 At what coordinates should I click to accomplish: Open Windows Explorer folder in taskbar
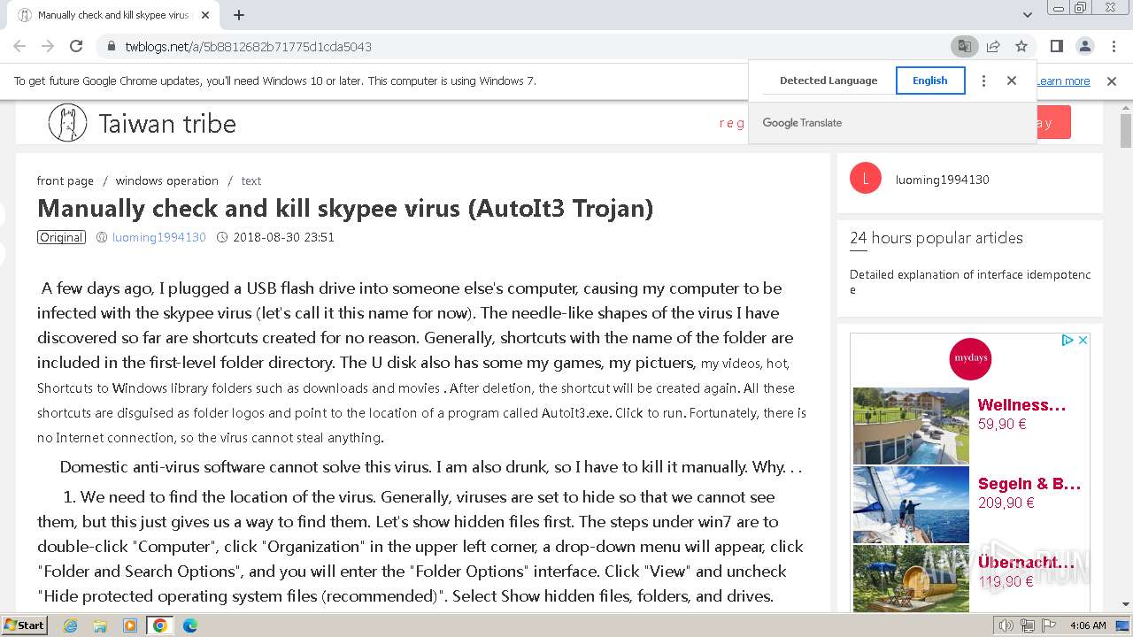100,625
